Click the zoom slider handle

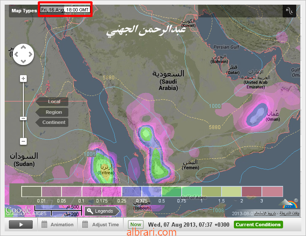click(23, 118)
